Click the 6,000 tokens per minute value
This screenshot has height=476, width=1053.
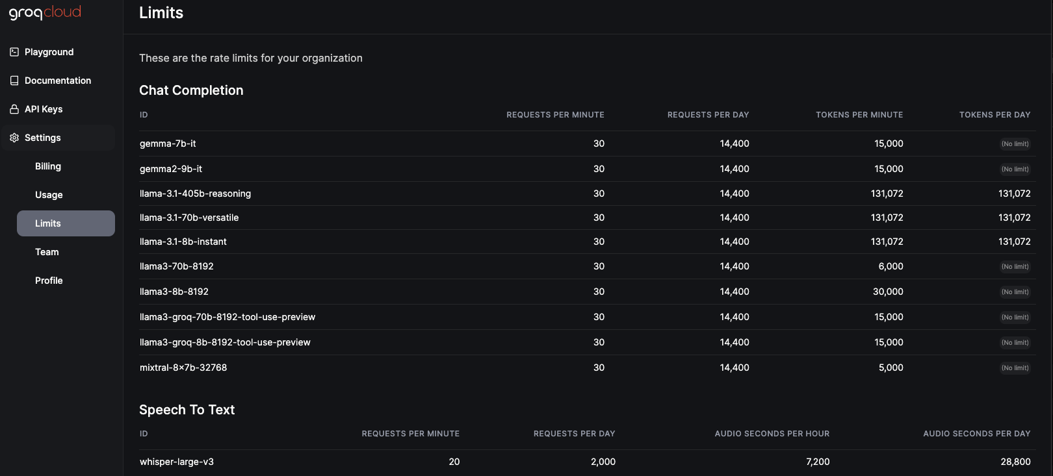point(890,266)
